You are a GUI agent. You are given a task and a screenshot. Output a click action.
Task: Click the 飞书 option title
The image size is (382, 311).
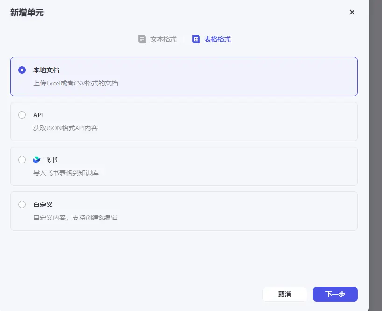pos(51,160)
